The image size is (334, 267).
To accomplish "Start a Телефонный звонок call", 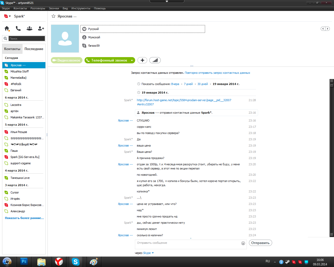I will [107, 60].
